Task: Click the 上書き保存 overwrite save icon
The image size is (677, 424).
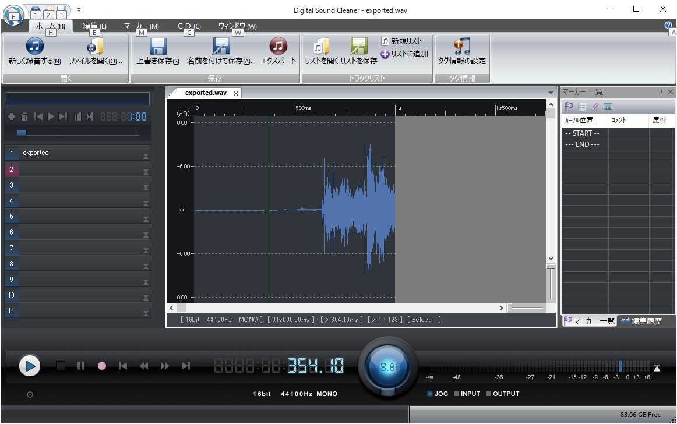Action: tap(158, 46)
